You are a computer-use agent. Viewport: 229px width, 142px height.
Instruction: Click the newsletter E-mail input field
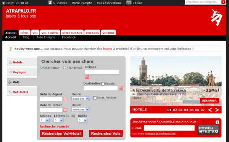(x=169, y=128)
